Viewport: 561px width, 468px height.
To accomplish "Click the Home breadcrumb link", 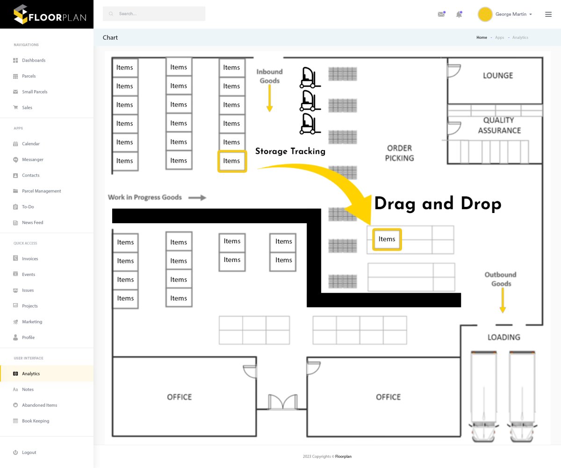I will [x=482, y=37].
